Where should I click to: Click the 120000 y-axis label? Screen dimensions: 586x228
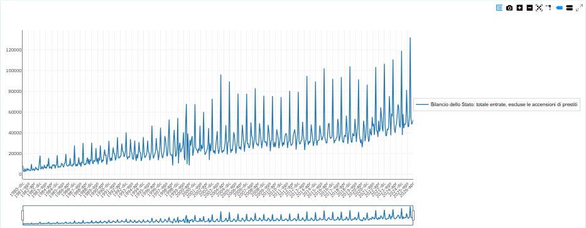[14, 50]
